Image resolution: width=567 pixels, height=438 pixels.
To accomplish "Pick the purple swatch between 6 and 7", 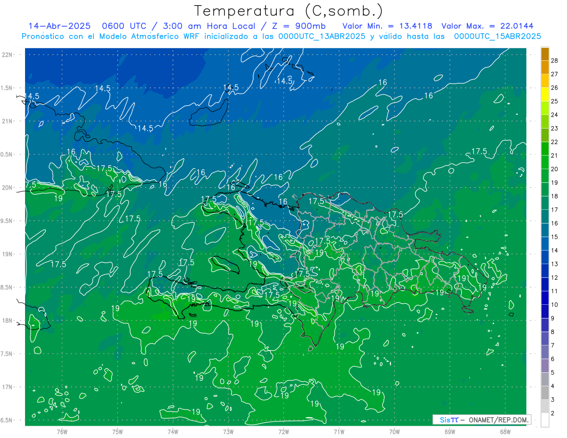I will pos(545,352).
